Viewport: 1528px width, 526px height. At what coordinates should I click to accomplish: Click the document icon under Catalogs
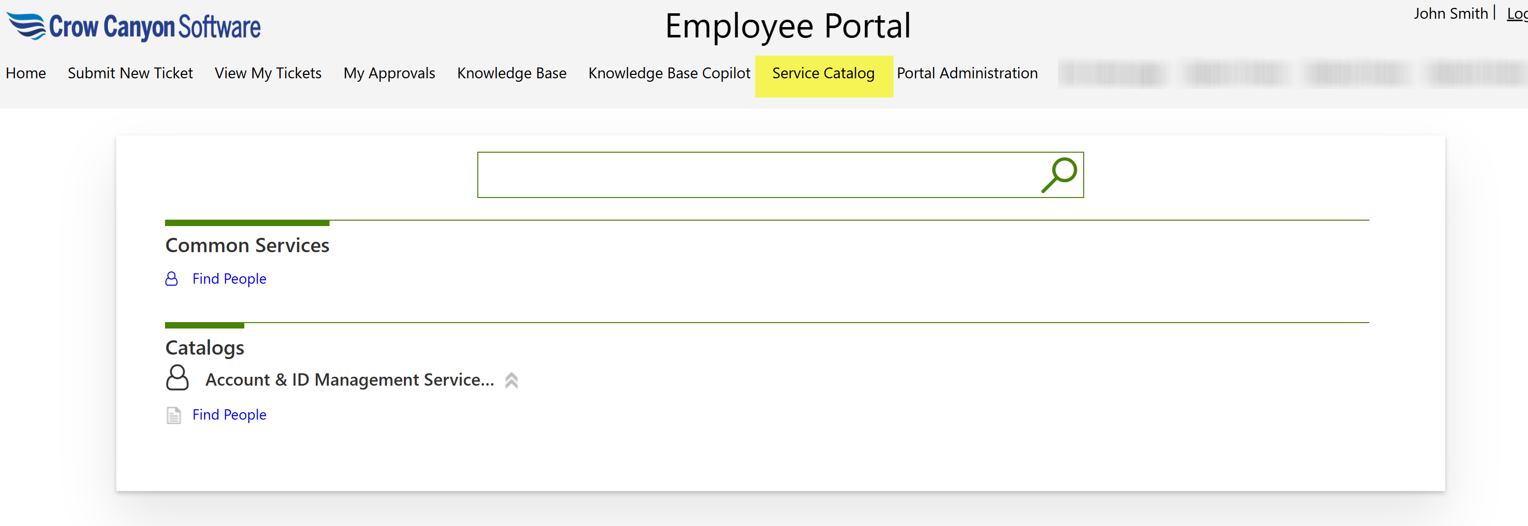tap(173, 415)
